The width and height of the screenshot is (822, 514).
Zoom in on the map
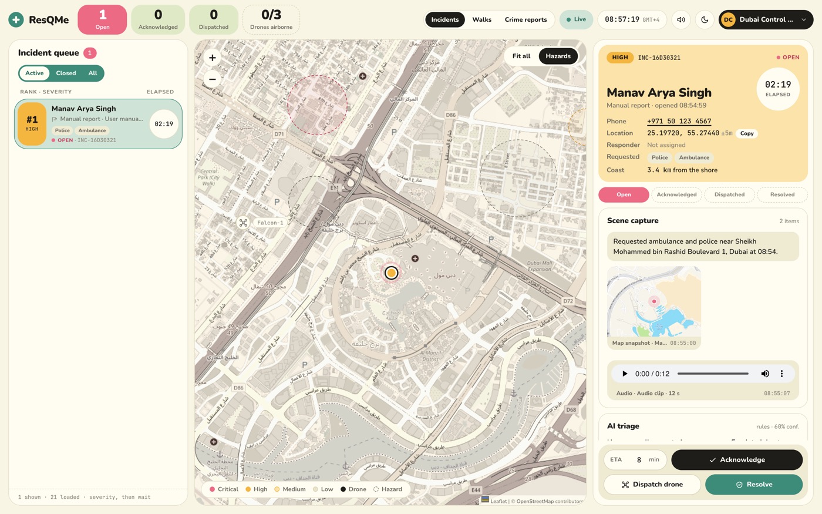213,58
